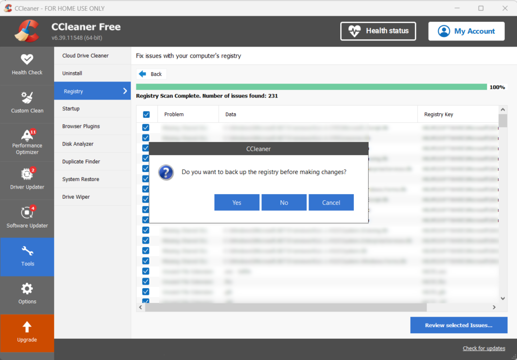Viewport: 517px width, 360px height.
Task: Expand the Registry menu chevron arrow
Action: [125, 91]
